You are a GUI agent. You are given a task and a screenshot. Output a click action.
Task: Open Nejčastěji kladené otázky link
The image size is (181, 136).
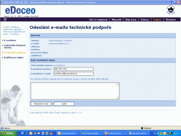tap(15, 46)
